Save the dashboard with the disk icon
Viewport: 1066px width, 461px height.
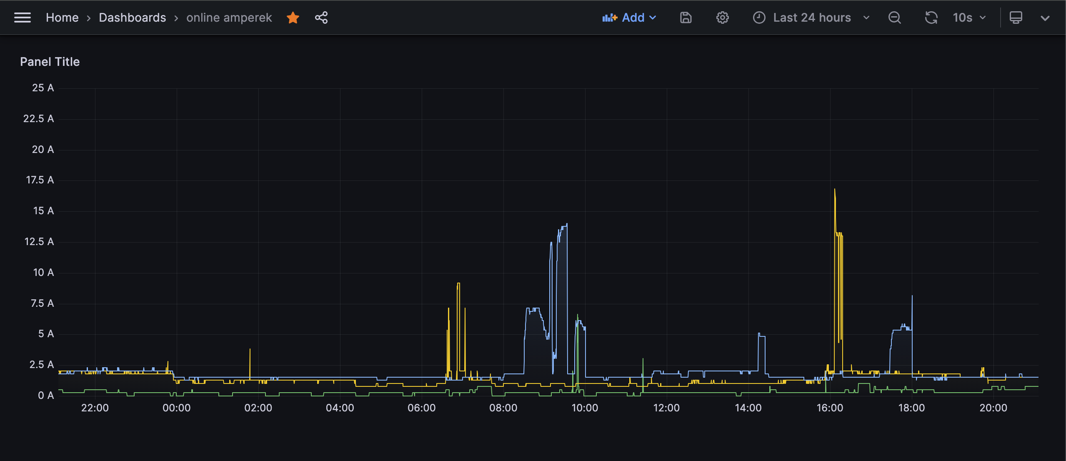(686, 18)
